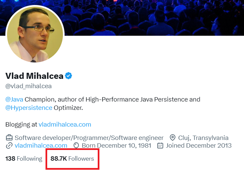Image resolution: width=244 pixels, height=170 pixels.
Task: Visit vladmihalcea.com link after 'Blogging at'
Action: coord(65,125)
